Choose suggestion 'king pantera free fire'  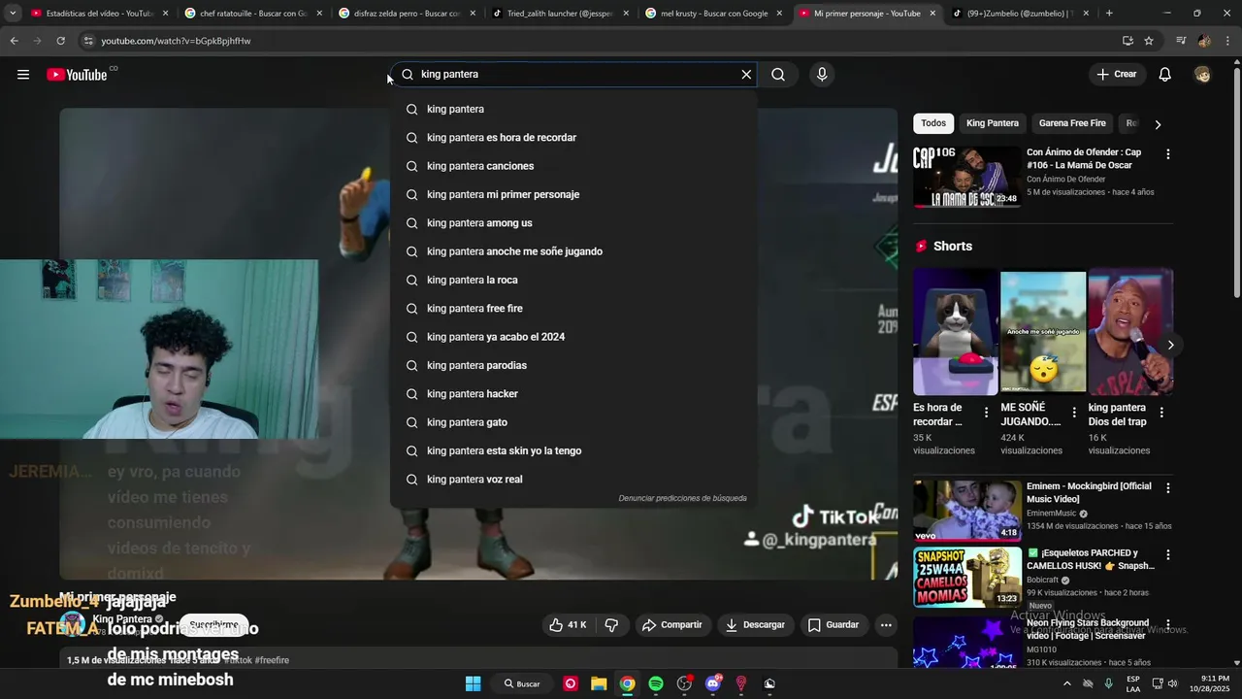pos(572,309)
